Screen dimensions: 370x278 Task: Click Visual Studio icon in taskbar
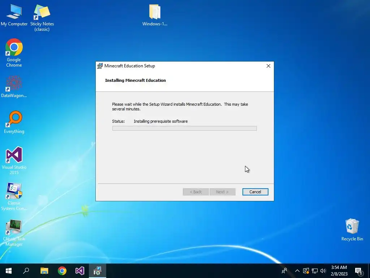click(80, 271)
